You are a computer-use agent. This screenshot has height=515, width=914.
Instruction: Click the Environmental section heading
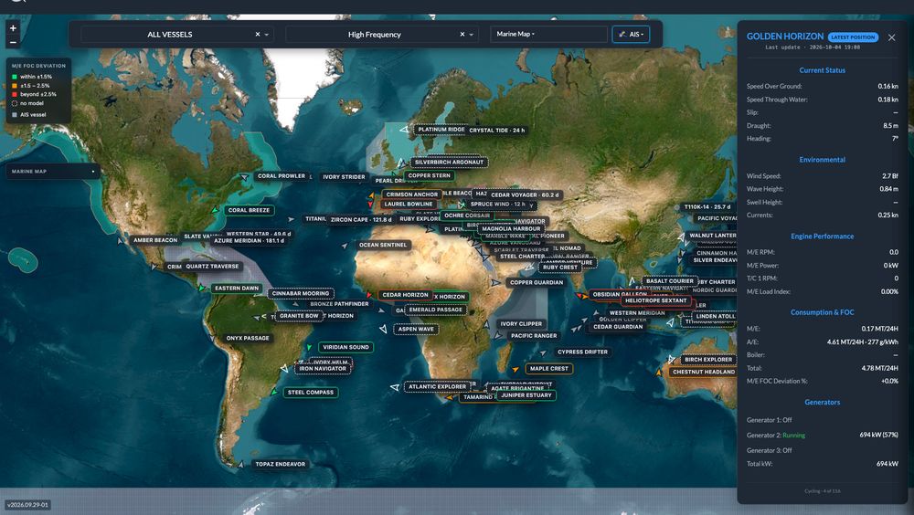tap(822, 160)
